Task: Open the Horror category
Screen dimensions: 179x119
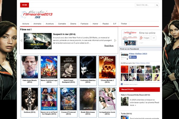Action: 95,24
